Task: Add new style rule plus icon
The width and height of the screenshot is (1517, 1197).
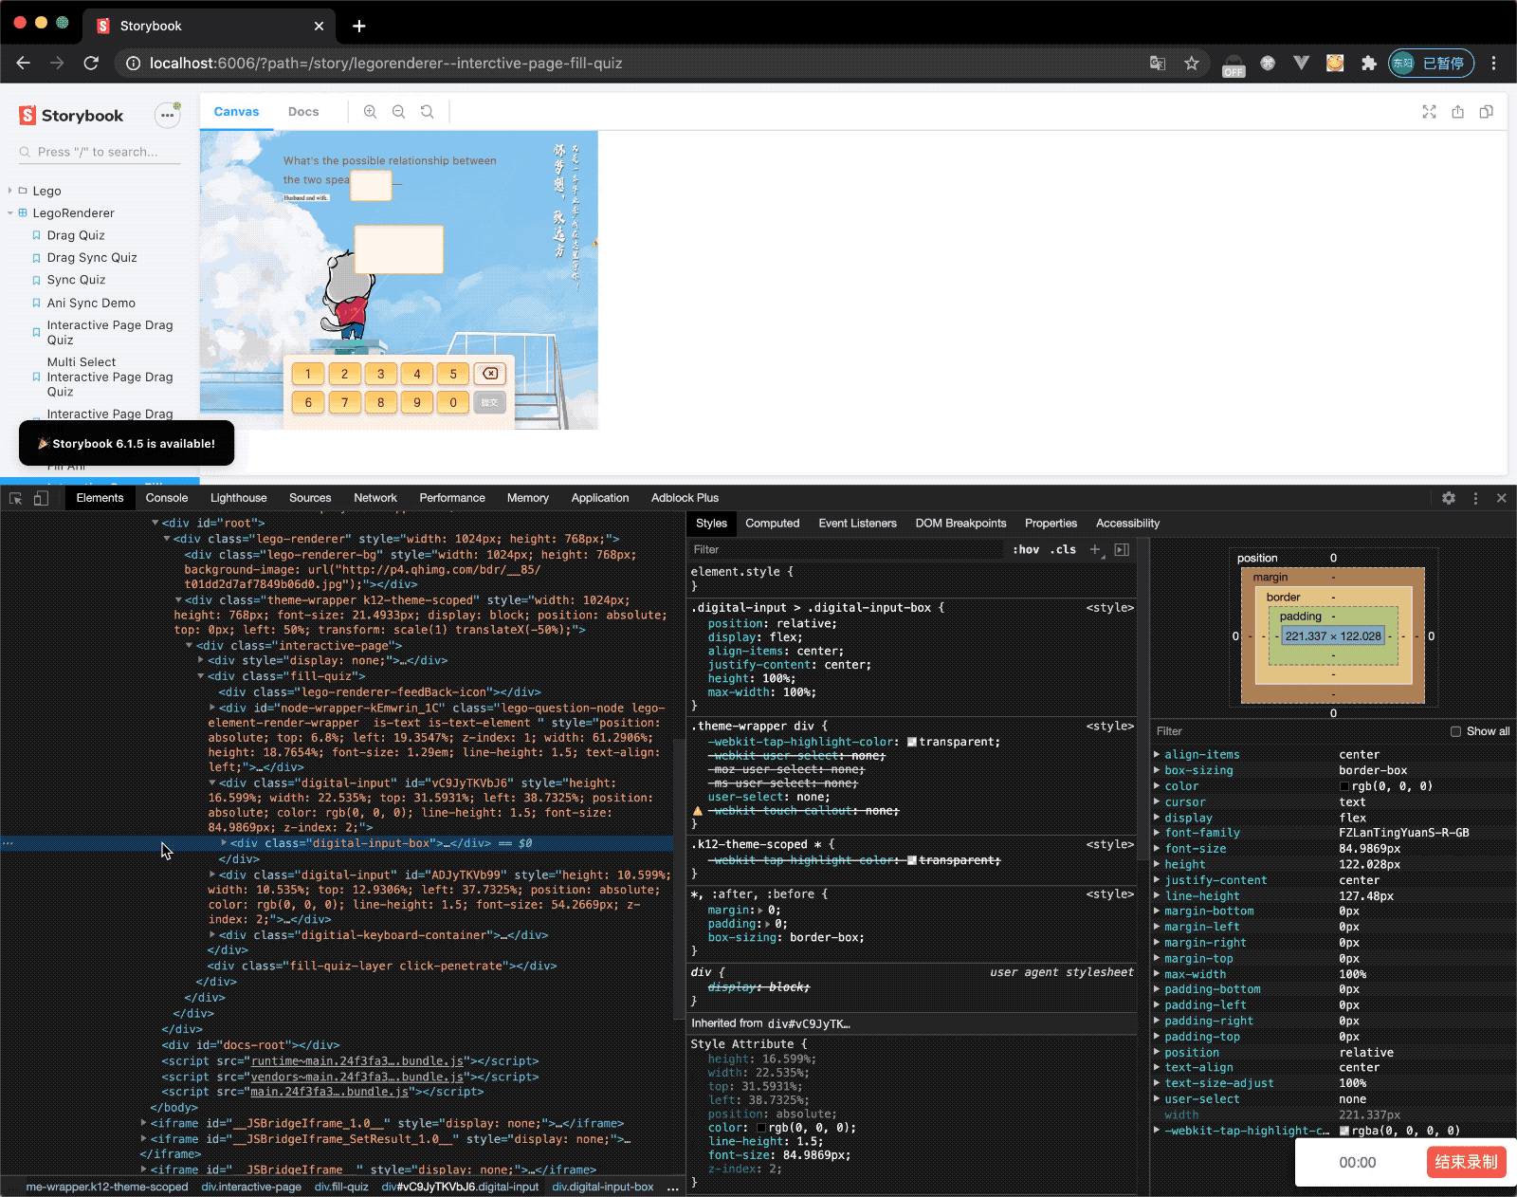Action: click(x=1095, y=549)
